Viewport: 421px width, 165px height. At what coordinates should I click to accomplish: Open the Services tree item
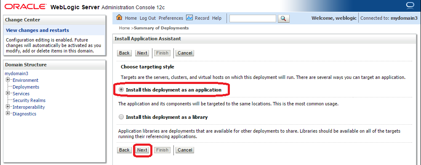21,94
